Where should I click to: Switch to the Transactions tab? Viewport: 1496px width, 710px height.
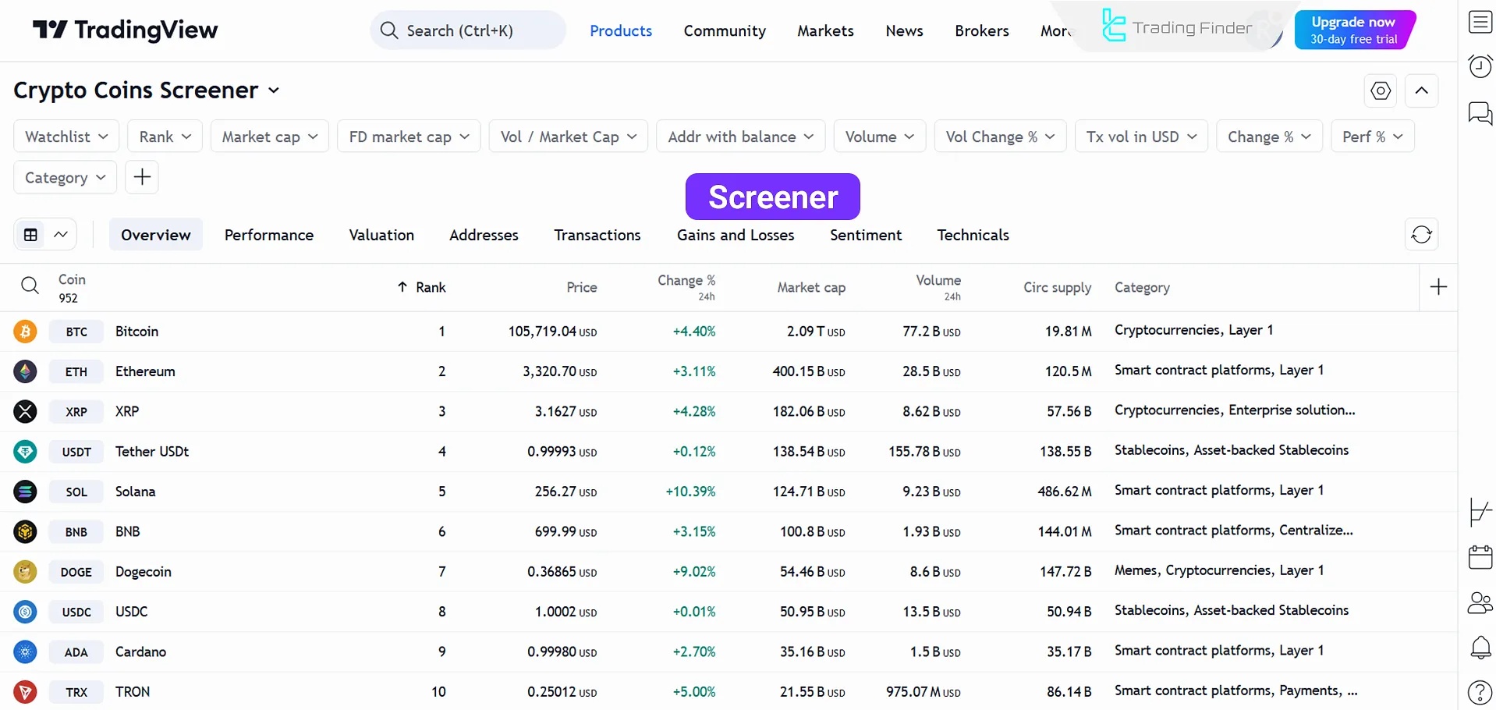click(597, 235)
